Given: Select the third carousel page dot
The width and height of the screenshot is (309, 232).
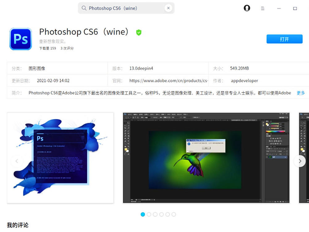Looking at the screenshot, I should coord(155,214).
